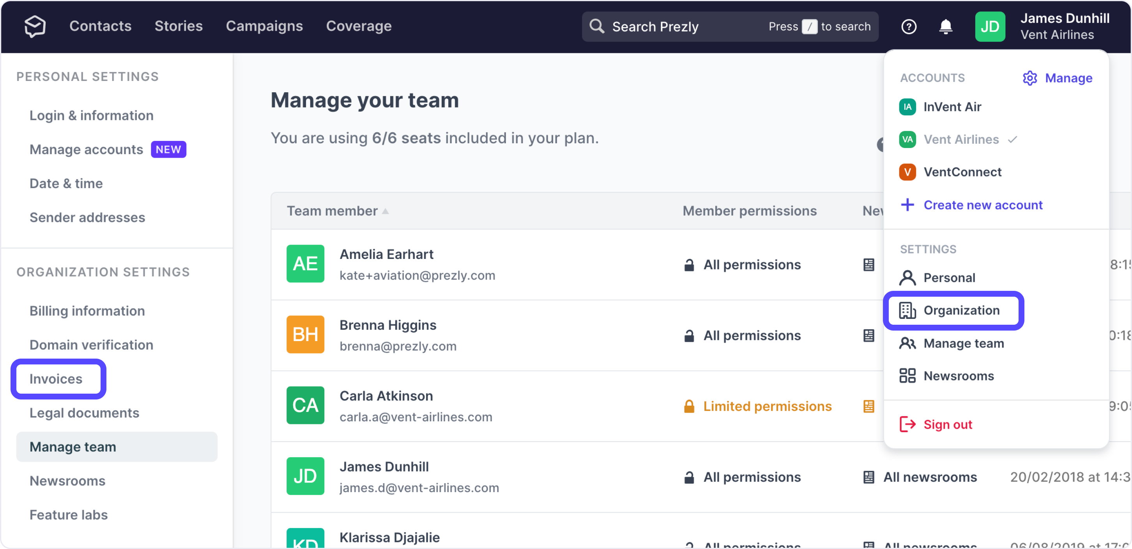Open Manage accounts in sidebar

(x=86, y=150)
